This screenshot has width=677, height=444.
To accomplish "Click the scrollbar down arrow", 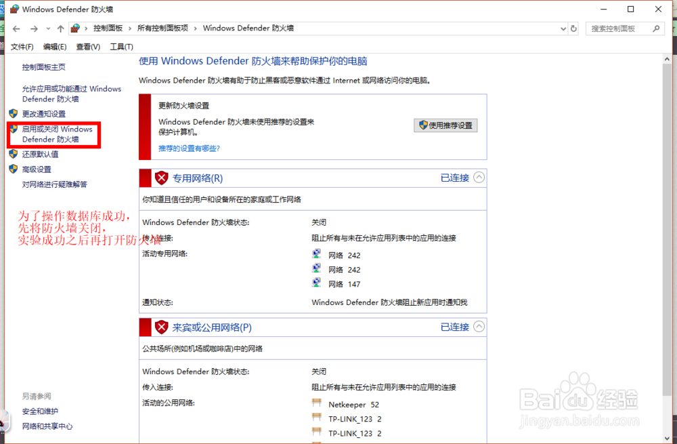I will 667,439.
